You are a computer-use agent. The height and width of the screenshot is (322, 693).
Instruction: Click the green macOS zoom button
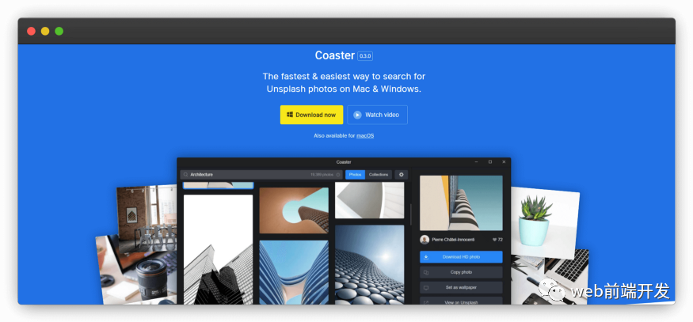click(59, 31)
